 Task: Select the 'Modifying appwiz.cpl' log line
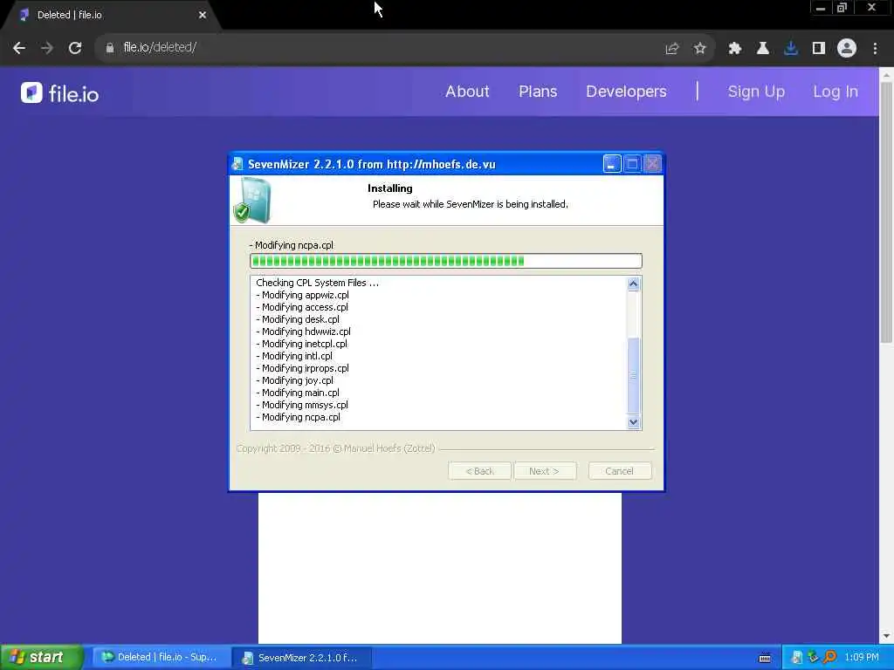302,295
